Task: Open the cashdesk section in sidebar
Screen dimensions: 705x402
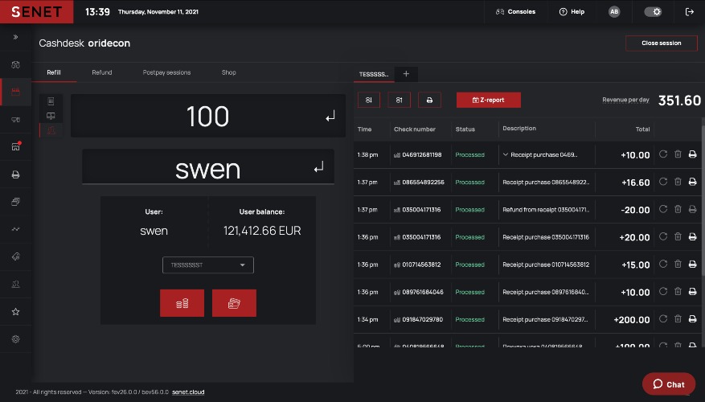Action: (x=16, y=92)
